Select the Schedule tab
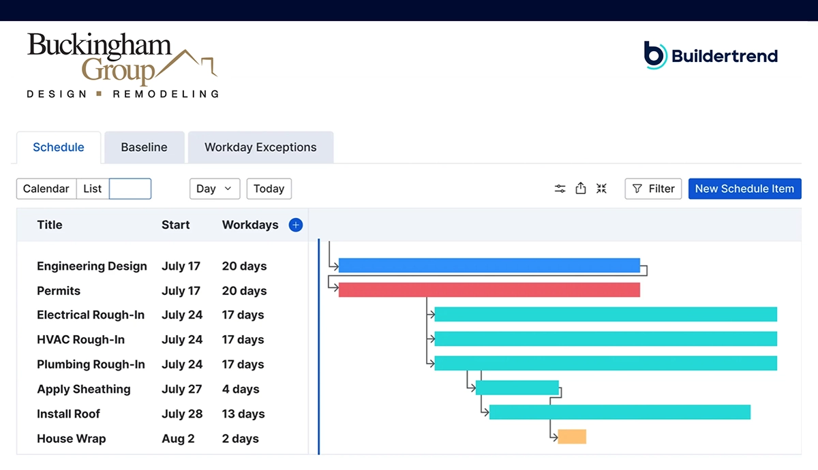Viewport: 818px width, 470px height. (59, 147)
